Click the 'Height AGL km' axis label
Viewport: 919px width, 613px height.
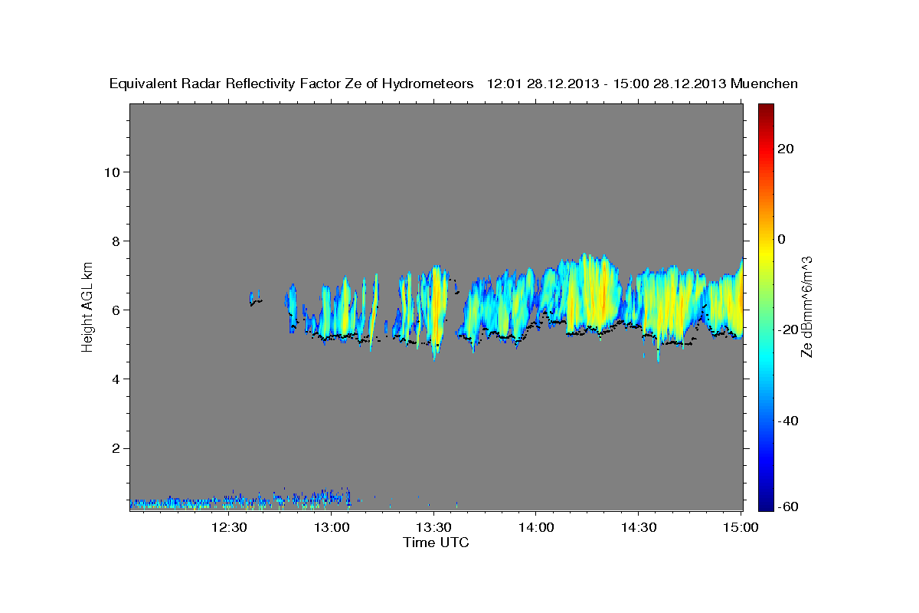coord(87,306)
